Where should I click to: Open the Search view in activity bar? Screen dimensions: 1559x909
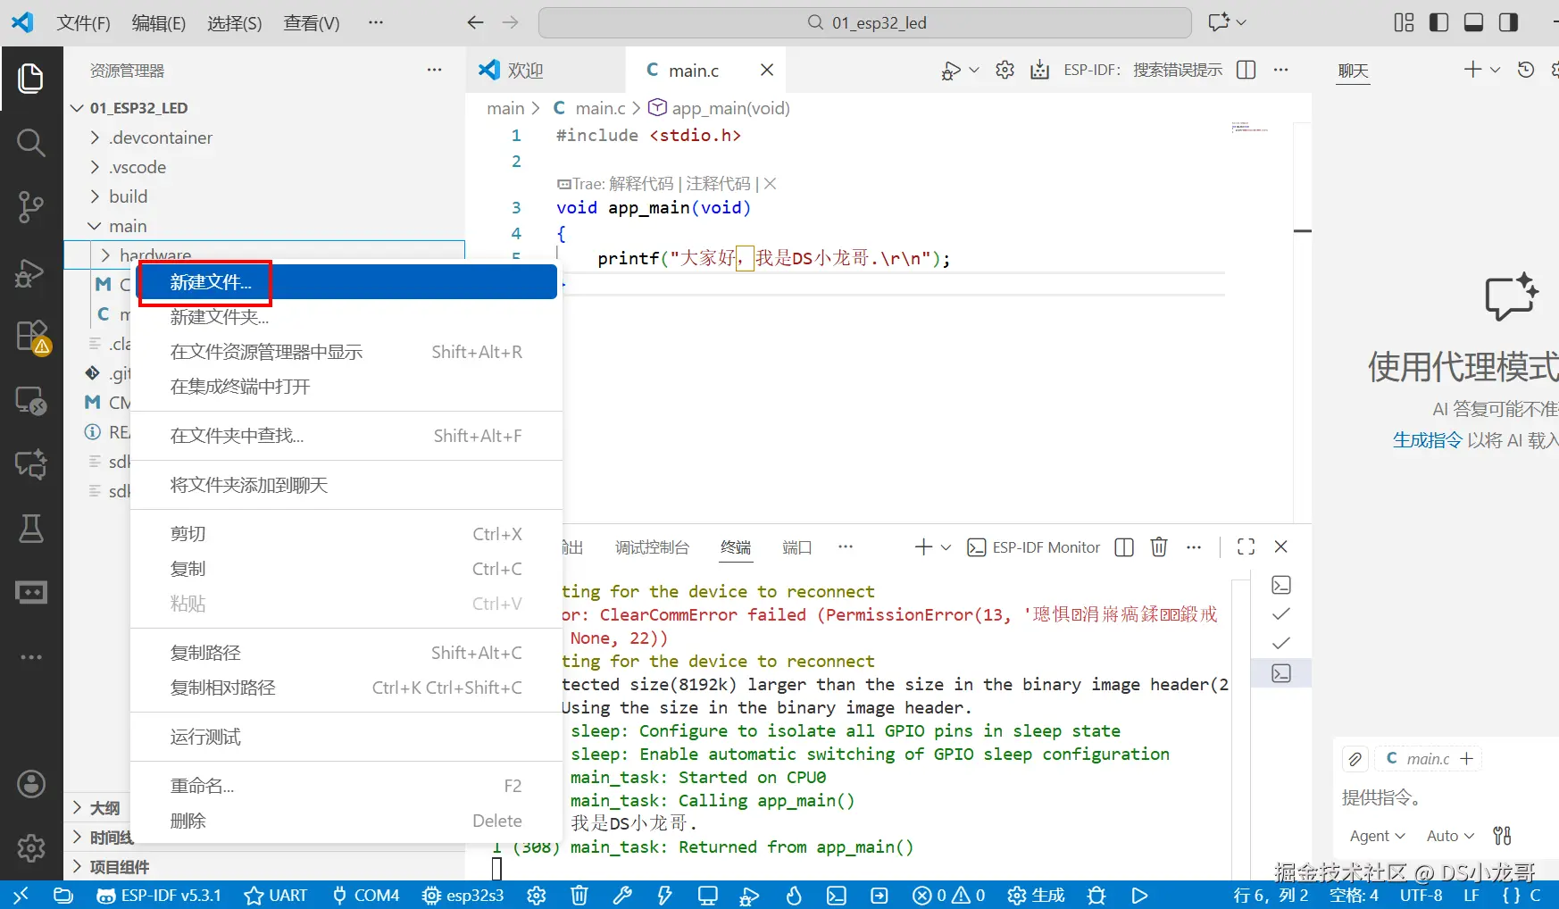click(31, 142)
